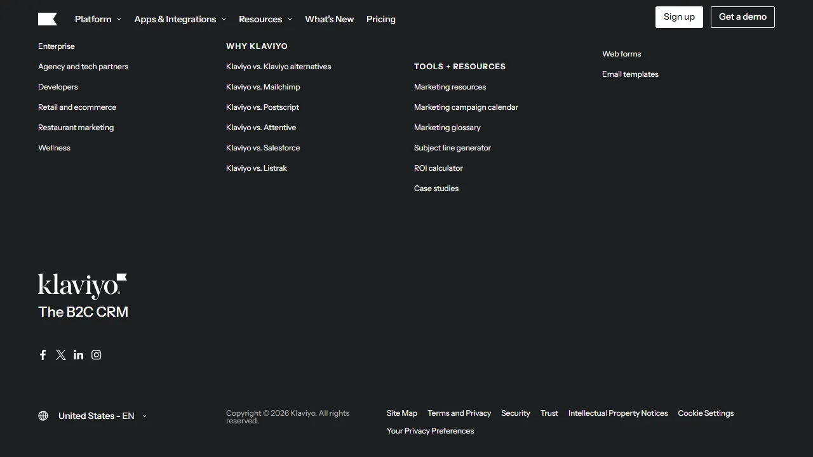Open Cookie Settings link

point(706,413)
